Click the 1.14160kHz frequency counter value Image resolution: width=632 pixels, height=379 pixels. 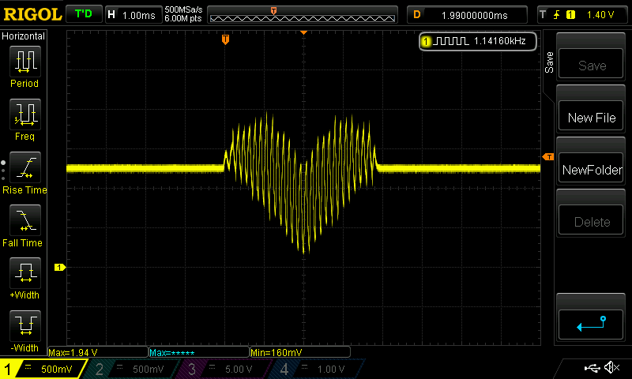500,41
